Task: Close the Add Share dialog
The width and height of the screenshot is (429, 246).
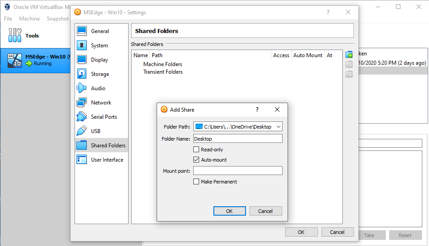Action: [x=277, y=109]
